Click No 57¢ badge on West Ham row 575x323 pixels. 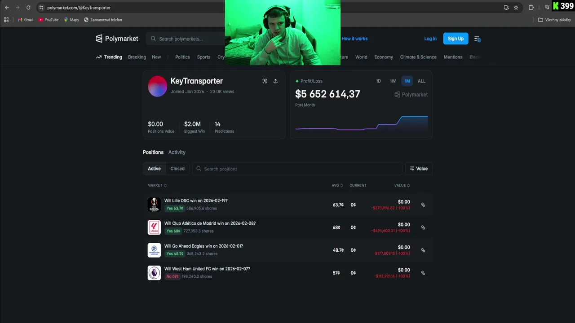pos(172,276)
